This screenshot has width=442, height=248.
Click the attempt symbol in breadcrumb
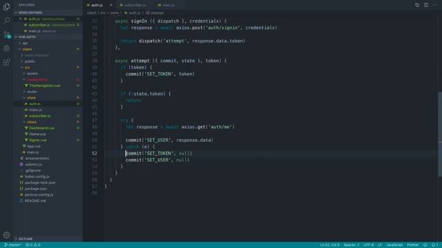tap(155, 13)
